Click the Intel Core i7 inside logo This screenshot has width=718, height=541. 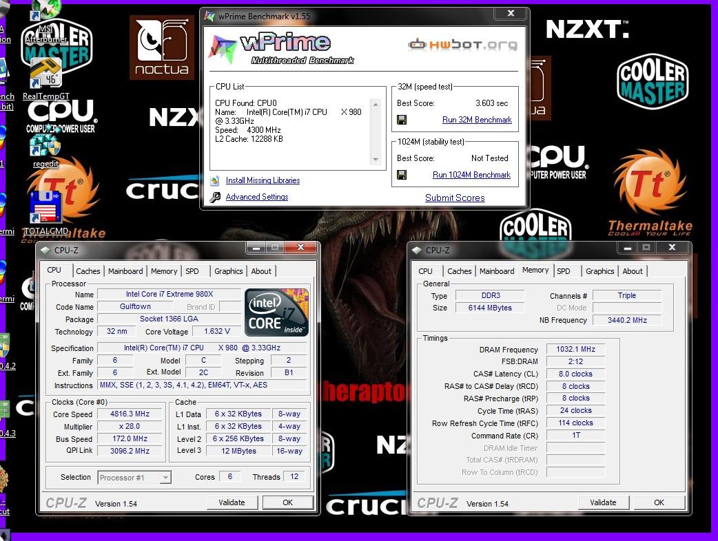pyautogui.click(x=276, y=312)
